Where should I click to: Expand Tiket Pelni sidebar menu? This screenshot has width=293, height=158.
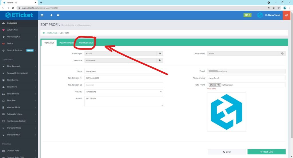pyautogui.click(x=19, y=87)
